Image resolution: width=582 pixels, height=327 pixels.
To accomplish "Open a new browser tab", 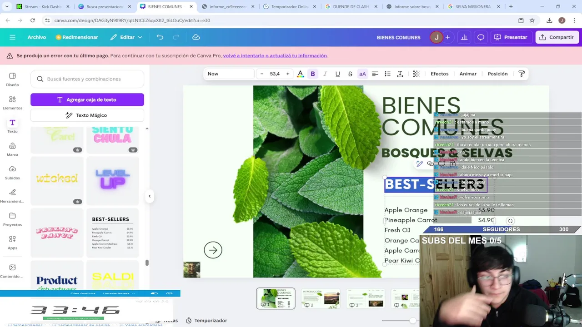I will (511, 7).
